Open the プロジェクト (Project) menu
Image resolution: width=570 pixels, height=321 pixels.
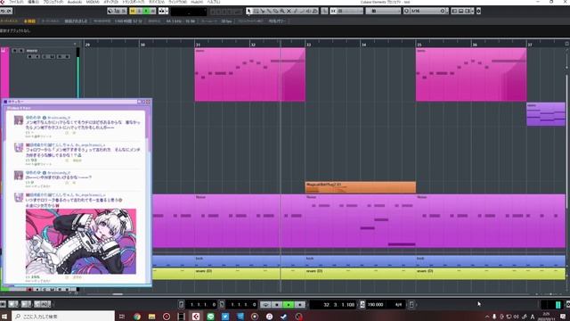coord(53,2)
